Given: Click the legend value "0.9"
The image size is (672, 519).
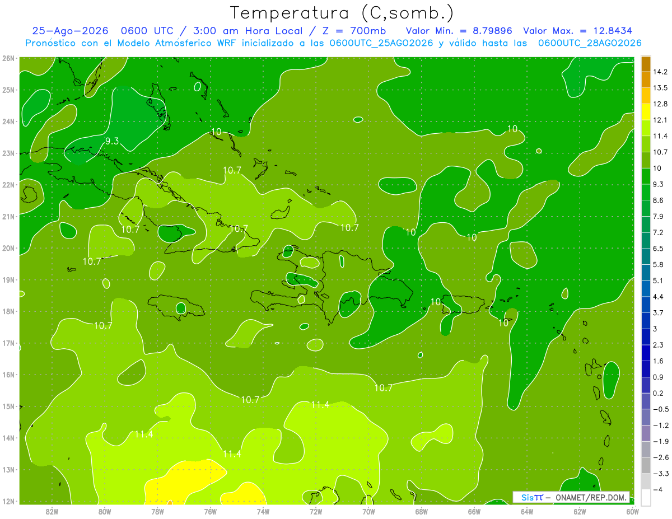Looking at the screenshot, I should point(659,377).
